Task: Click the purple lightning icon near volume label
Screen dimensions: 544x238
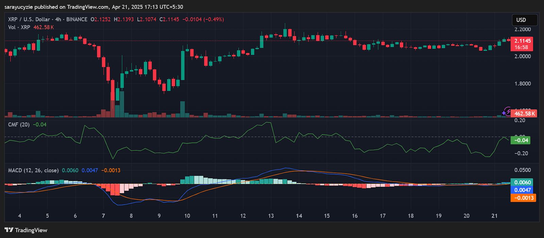Action: 506,111
